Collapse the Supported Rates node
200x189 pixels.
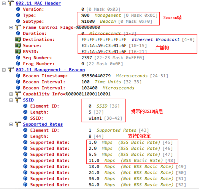(11, 124)
